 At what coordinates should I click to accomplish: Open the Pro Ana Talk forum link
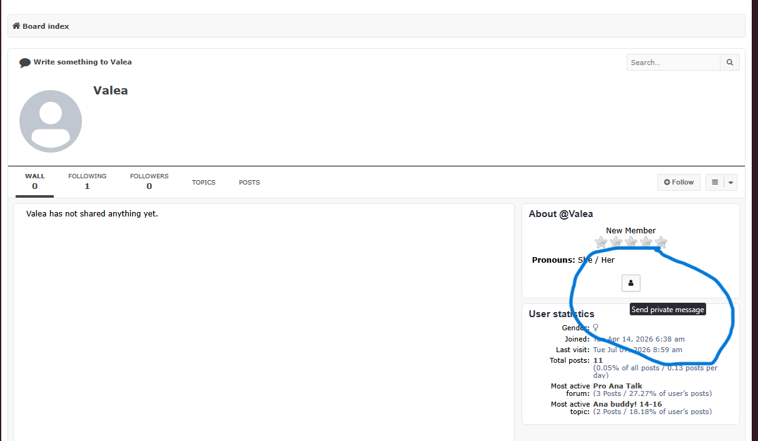(618, 386)
